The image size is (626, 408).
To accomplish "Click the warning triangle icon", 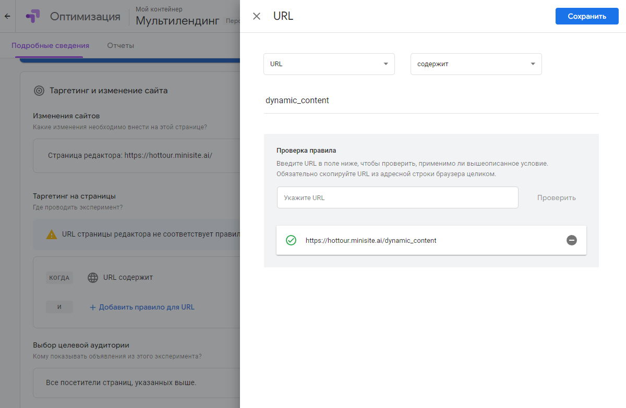I will [52, 234].
